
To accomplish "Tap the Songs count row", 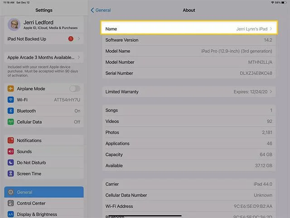I will (189, 110).
